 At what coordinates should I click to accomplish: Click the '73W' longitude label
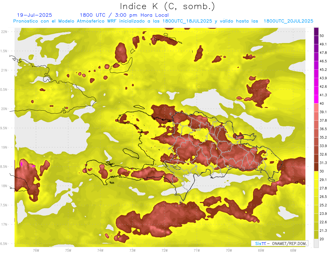click(132, 250)
